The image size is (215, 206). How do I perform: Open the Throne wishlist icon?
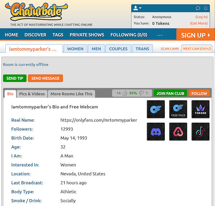(x=200, y=109)
